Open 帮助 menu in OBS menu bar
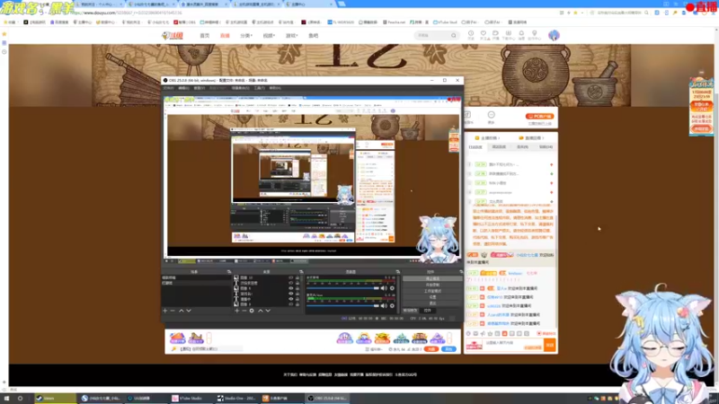719x404 pixels. (275, 88)
